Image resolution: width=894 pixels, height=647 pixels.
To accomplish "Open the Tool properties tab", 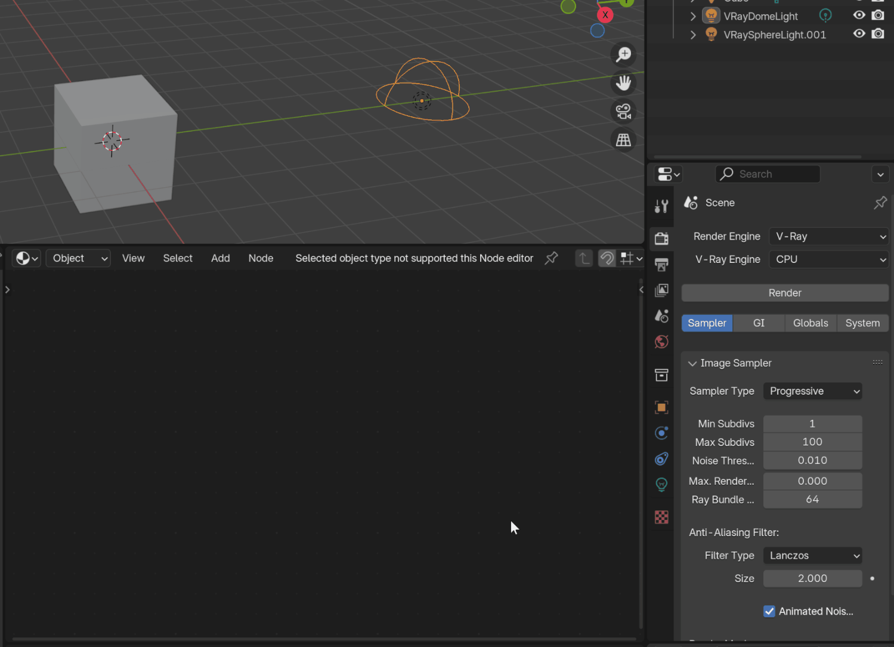I will tap(661, 206).
